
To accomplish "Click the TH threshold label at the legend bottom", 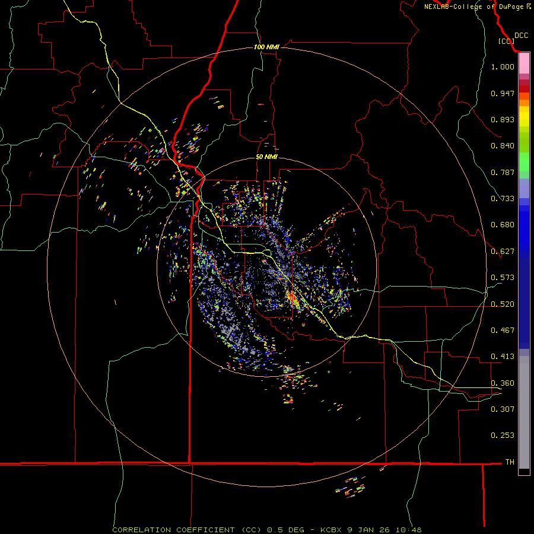I will point(510,462).
